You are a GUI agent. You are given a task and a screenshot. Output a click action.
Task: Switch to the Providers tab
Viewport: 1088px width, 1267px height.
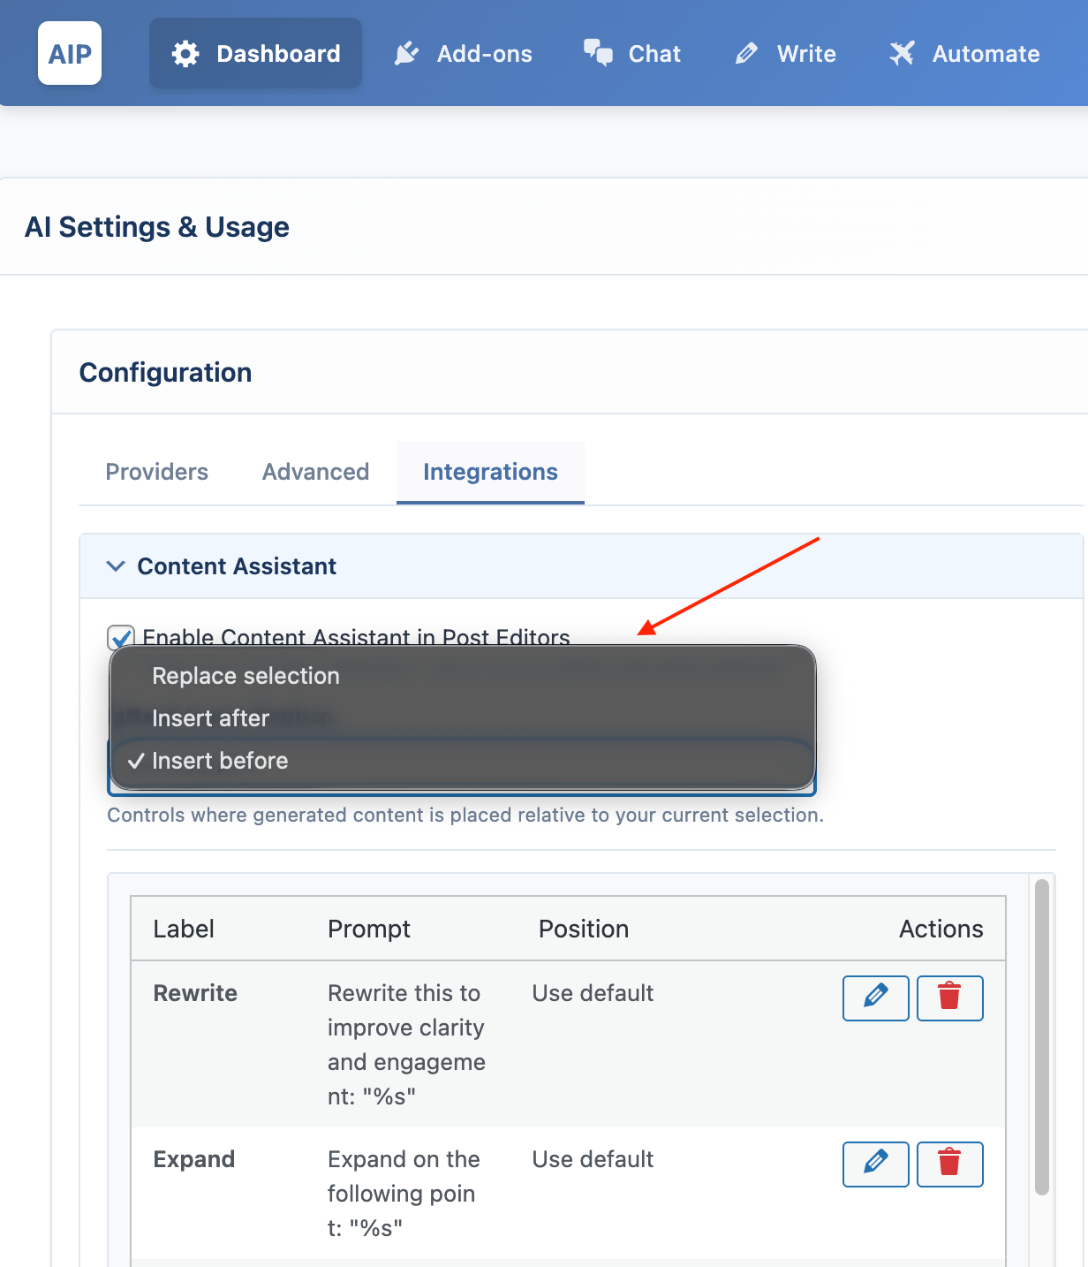[156, 472]
